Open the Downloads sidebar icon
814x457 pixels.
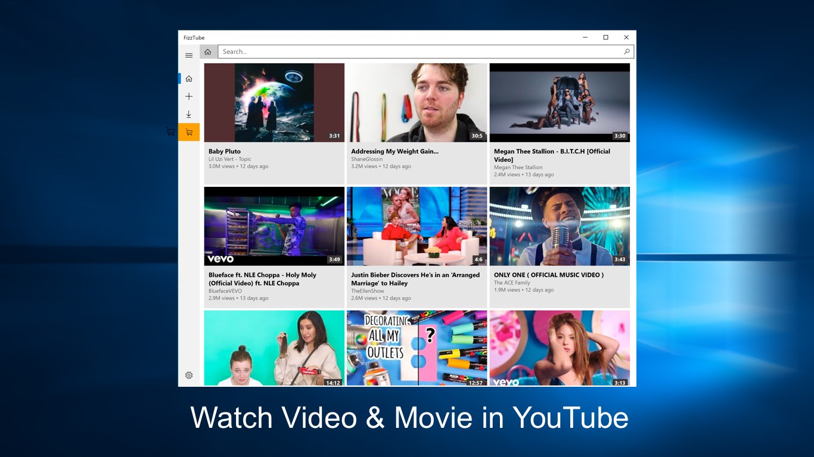pyautogui.click(x=189, y=114)
